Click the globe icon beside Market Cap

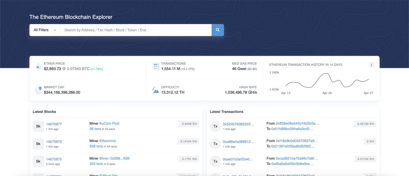coord(38,90)
